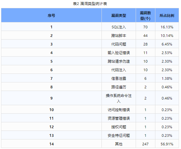Click the percentage 56.91%
Image resolution: width=181 pixels, height=149 pixels.
[x=167, y=144]
